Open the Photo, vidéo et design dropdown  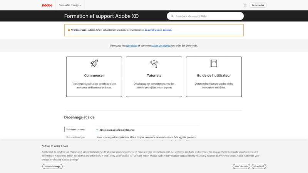click(70, 5)
